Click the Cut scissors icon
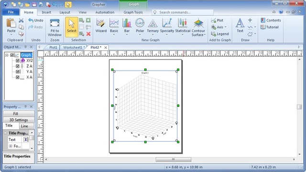The height and width of the screenshot is (172, 306). pos(21,20)
